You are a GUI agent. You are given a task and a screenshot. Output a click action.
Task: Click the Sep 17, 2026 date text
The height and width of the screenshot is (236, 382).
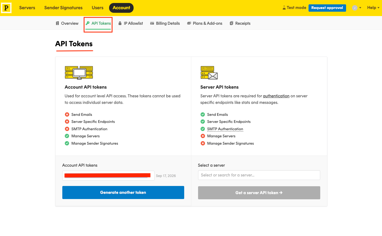(x=166, y=176)
